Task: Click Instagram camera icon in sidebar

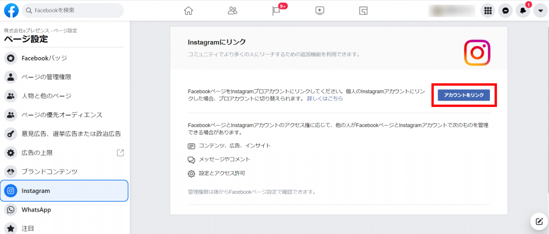Action: pyautogui.click(x=11, y=191)
